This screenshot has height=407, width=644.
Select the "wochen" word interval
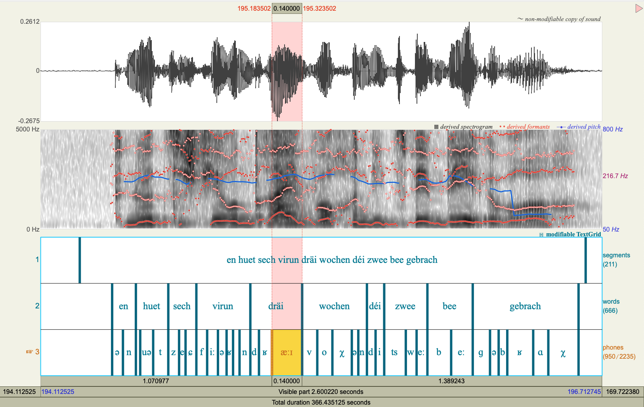click(334, 306)
